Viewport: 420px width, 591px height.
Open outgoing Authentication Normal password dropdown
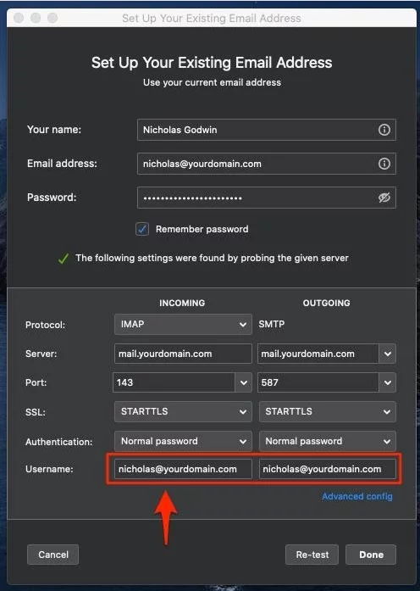coord(328,441)
